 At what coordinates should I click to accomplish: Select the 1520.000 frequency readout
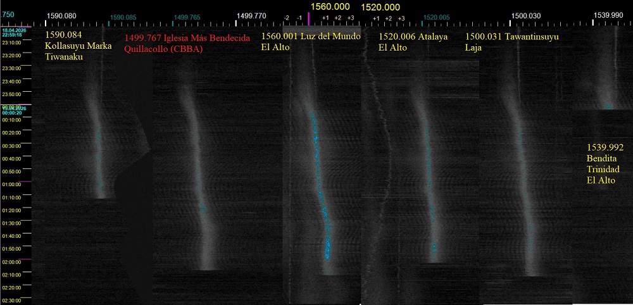point(380,7)
